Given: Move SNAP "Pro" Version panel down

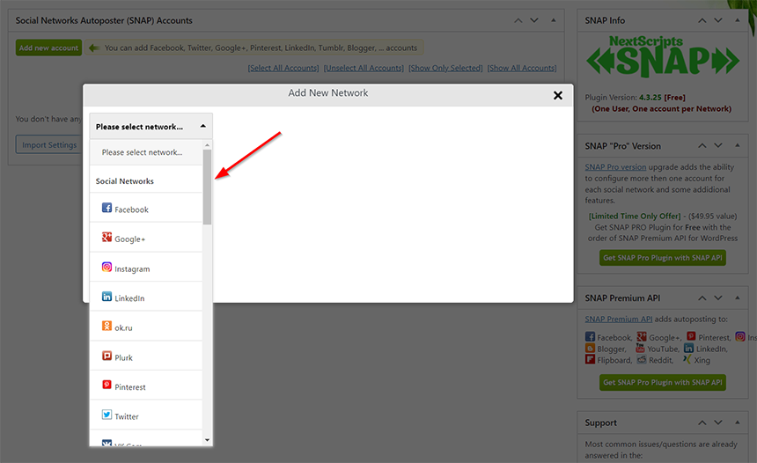Looking at the screenshot, I should 718,146.
